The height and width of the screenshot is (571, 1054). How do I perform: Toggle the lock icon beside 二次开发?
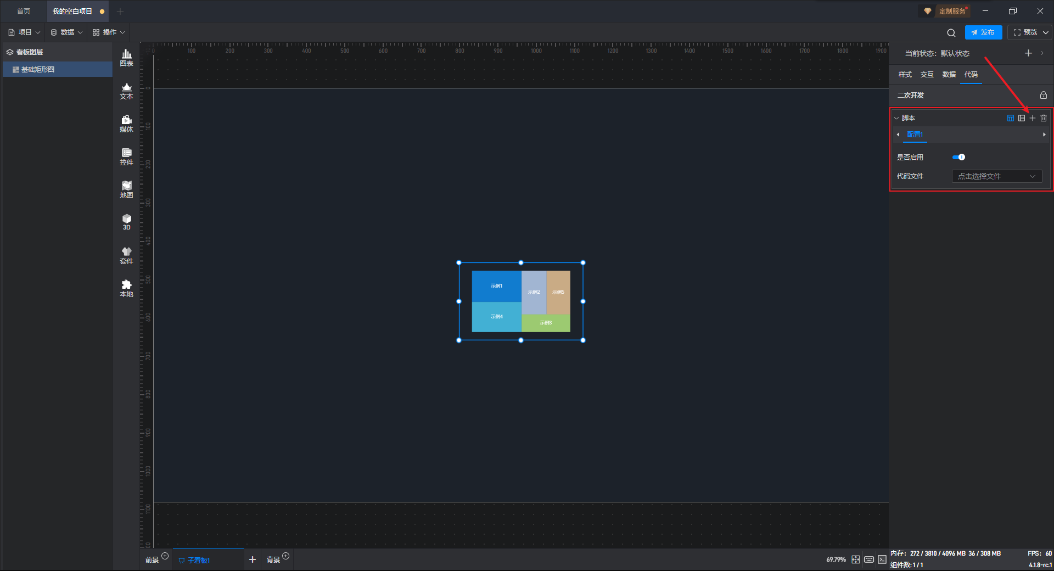click(x=1044, y=96)
